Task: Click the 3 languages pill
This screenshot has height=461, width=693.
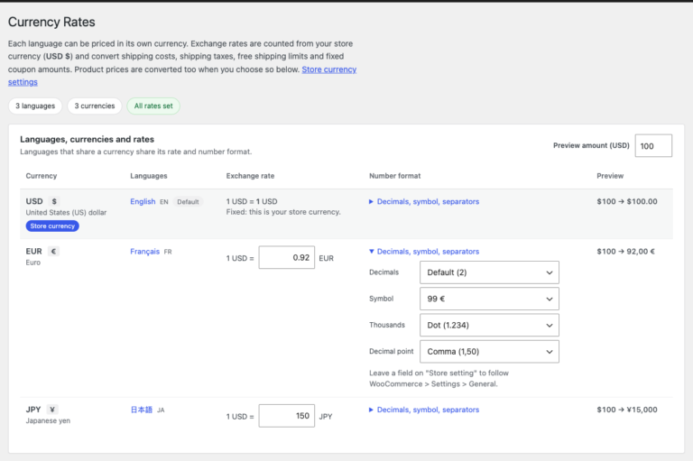Action: tap(35, 106)
